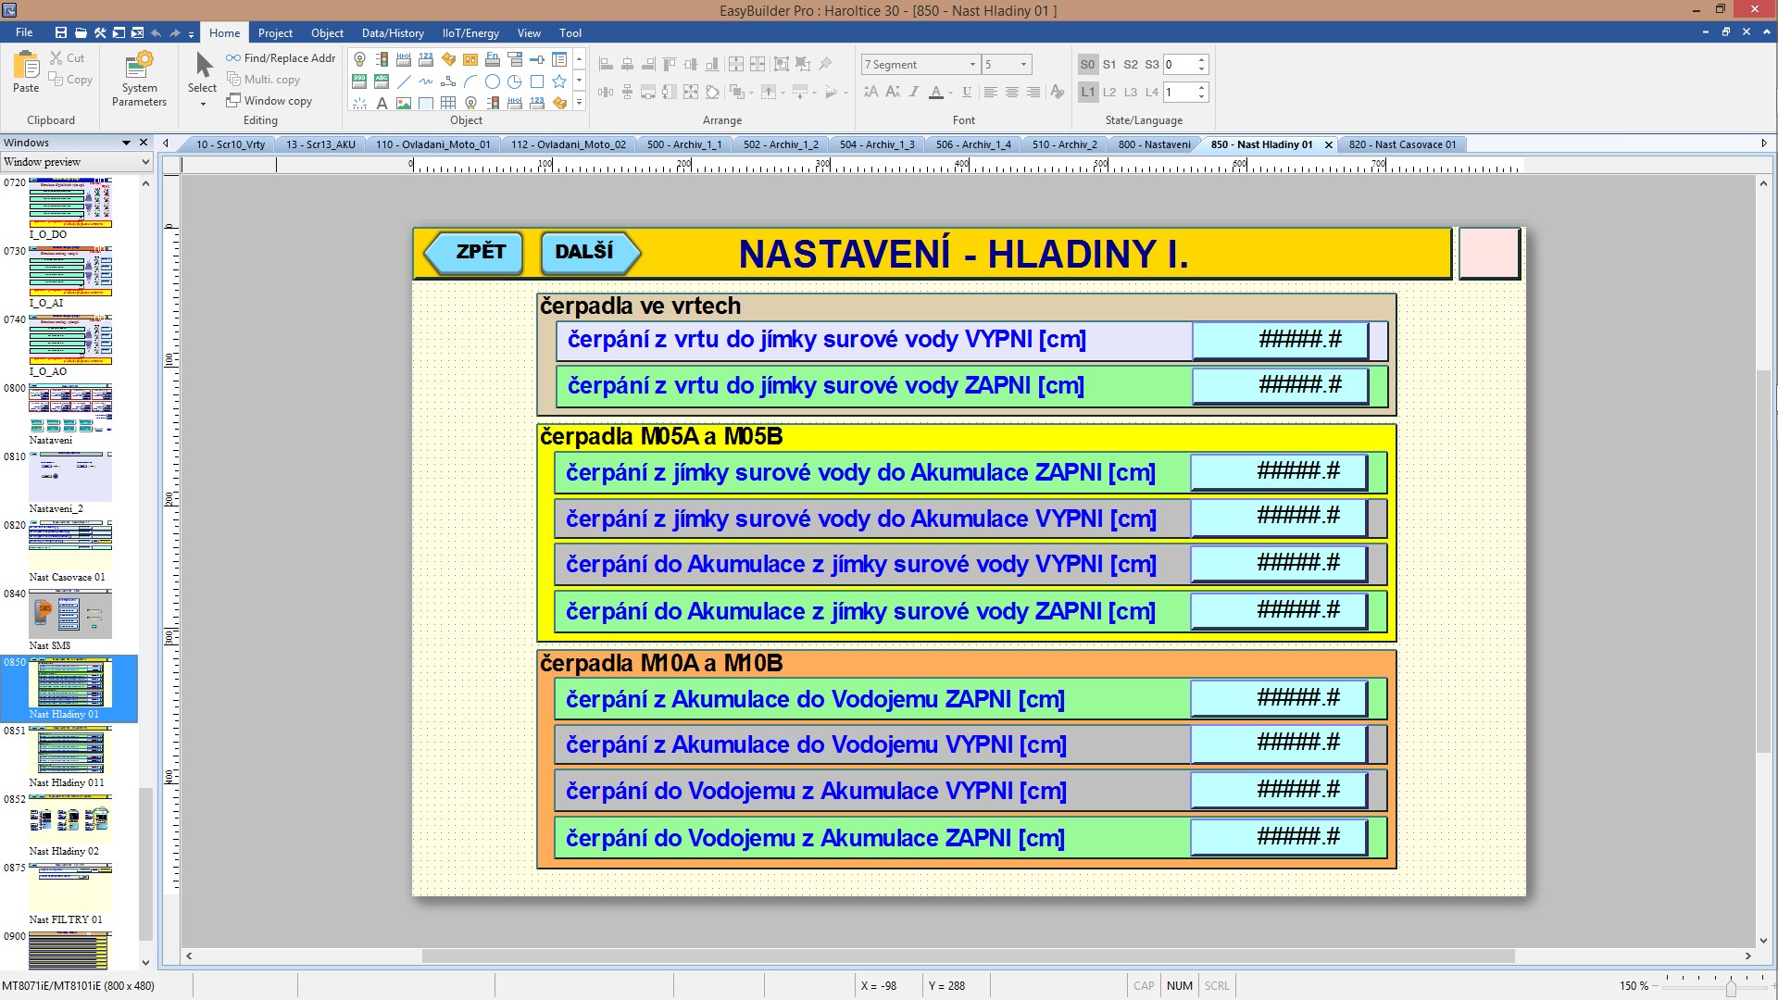Click the state number field showing 0

tap(1179, 65)
